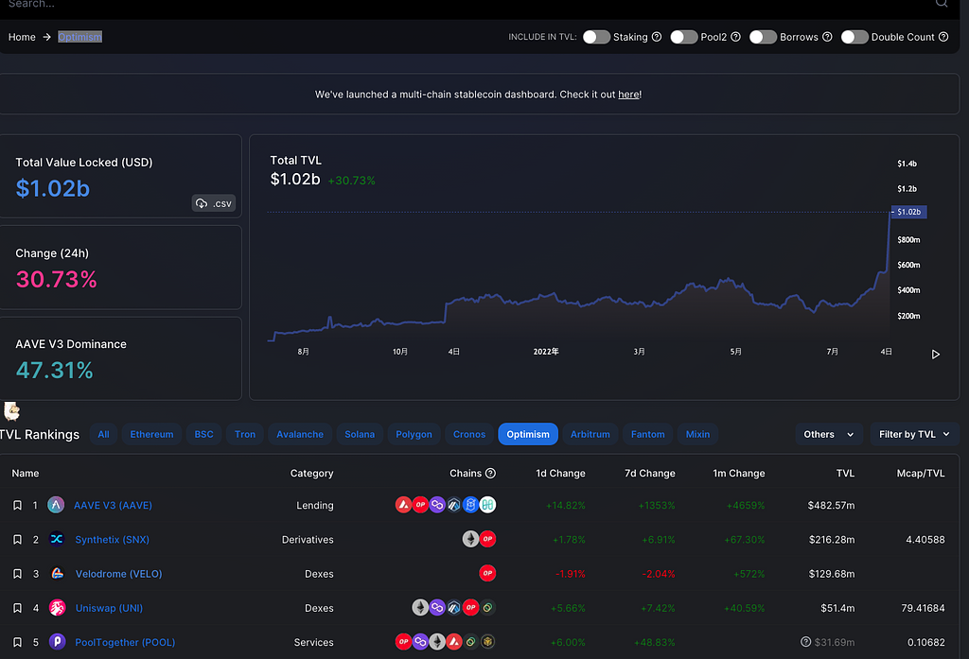The image size is (969, 659).
Task: Click the PoolTogether logo icon
Action: [57, 642]
